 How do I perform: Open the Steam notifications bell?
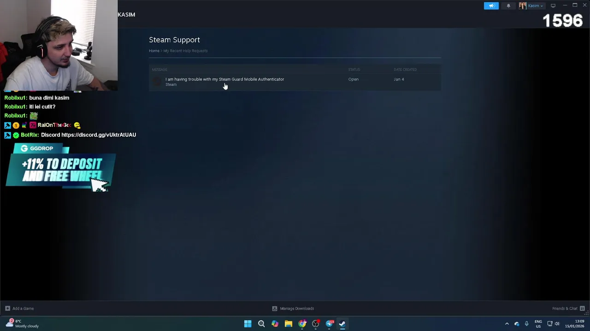point(508,6)
